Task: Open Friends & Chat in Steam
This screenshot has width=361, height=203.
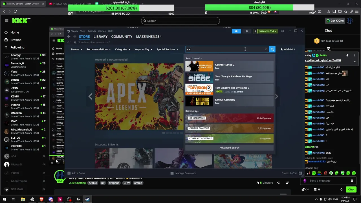Action: pos(292,173)
